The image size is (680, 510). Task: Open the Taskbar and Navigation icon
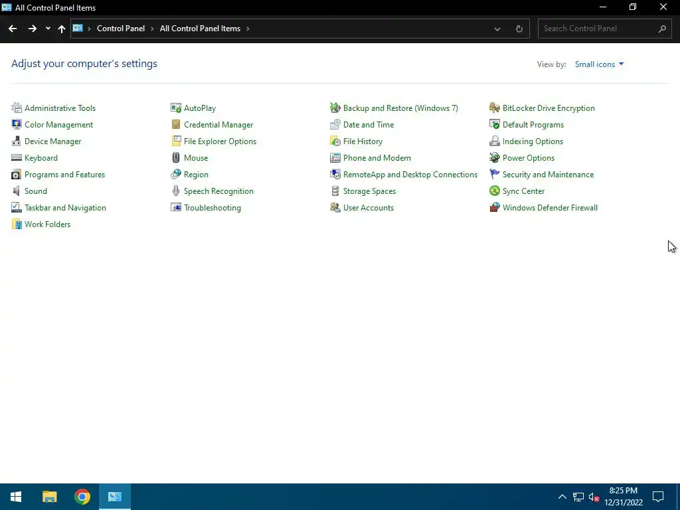17,207
